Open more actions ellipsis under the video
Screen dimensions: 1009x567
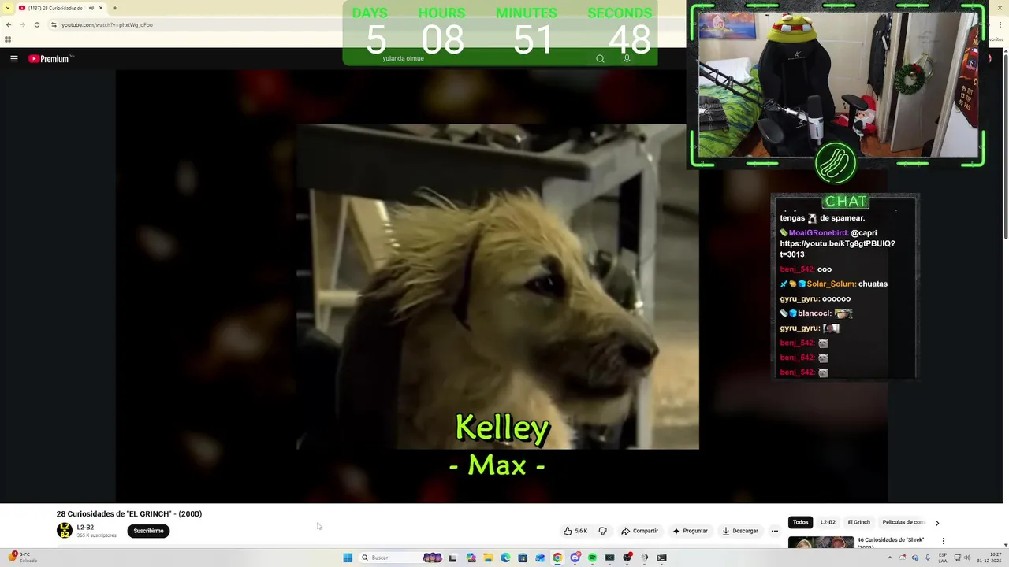[x=774, y=531]
